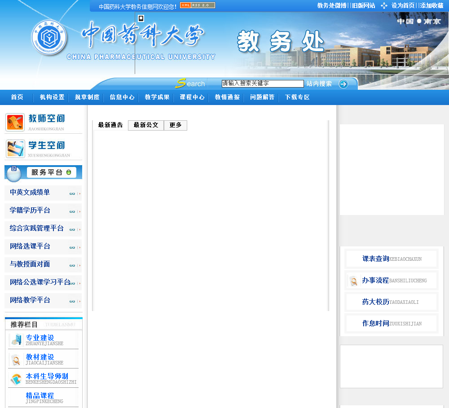Click the GO arrow beside 网络选课平台
The height and width of the screenshot is (408, 449).
[x=75, y=248]
